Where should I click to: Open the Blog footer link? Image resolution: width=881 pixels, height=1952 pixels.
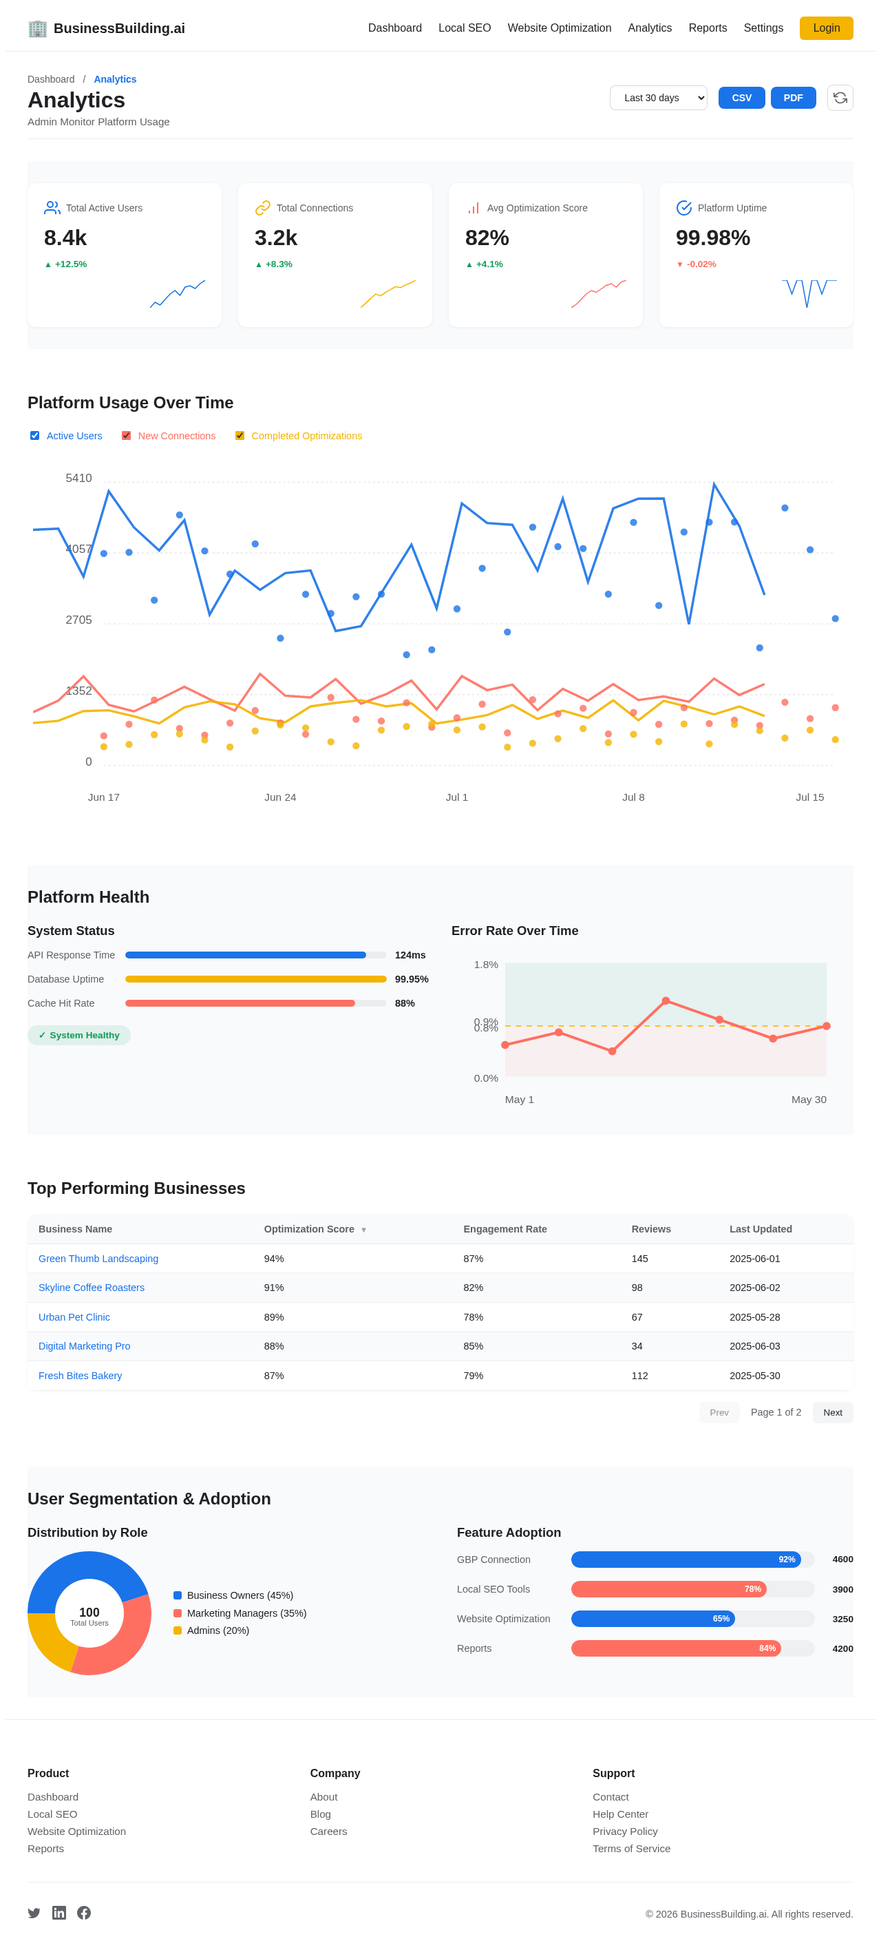(x=321, y=1814)
